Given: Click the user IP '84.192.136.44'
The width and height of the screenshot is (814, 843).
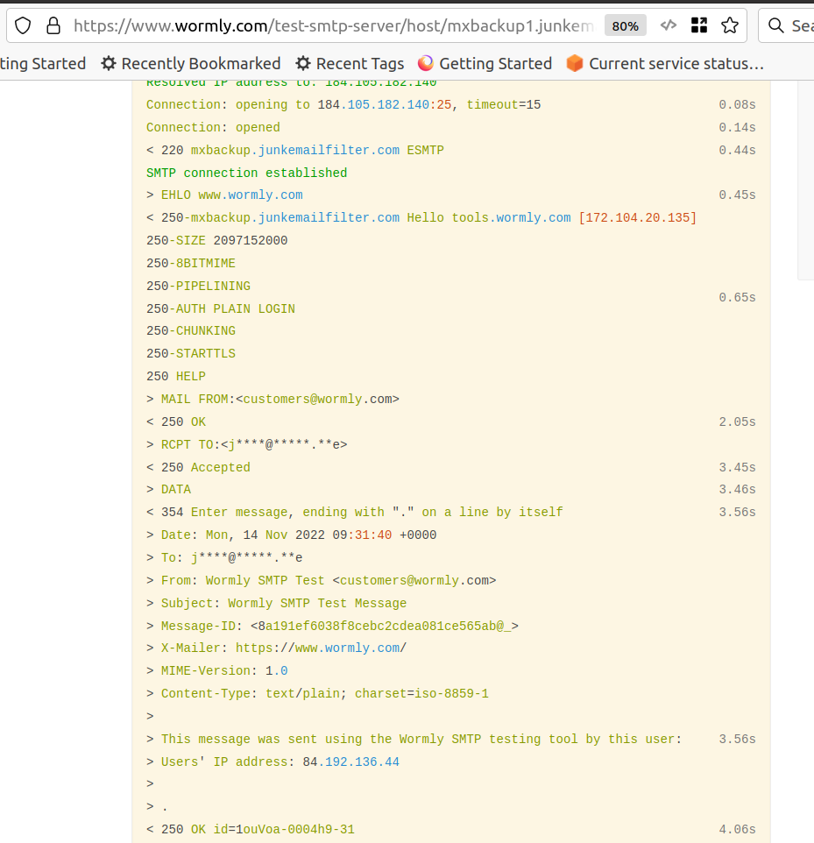Looking at the screenshot, I should (x=351, y=762).
